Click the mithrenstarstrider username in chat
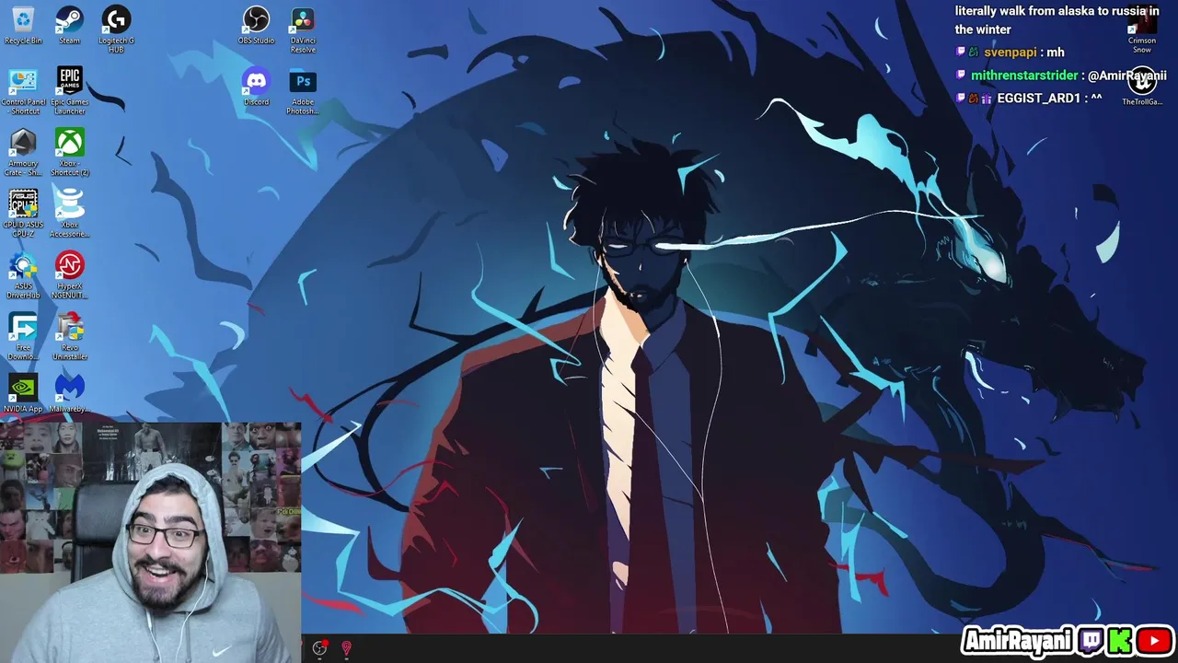The image size is (1178, 663). [1024, 76]
